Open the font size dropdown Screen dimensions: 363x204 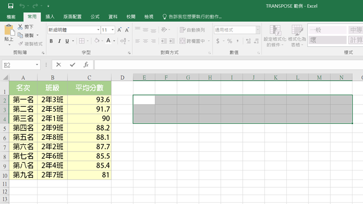pyautogui.click(x=112, y=30)
